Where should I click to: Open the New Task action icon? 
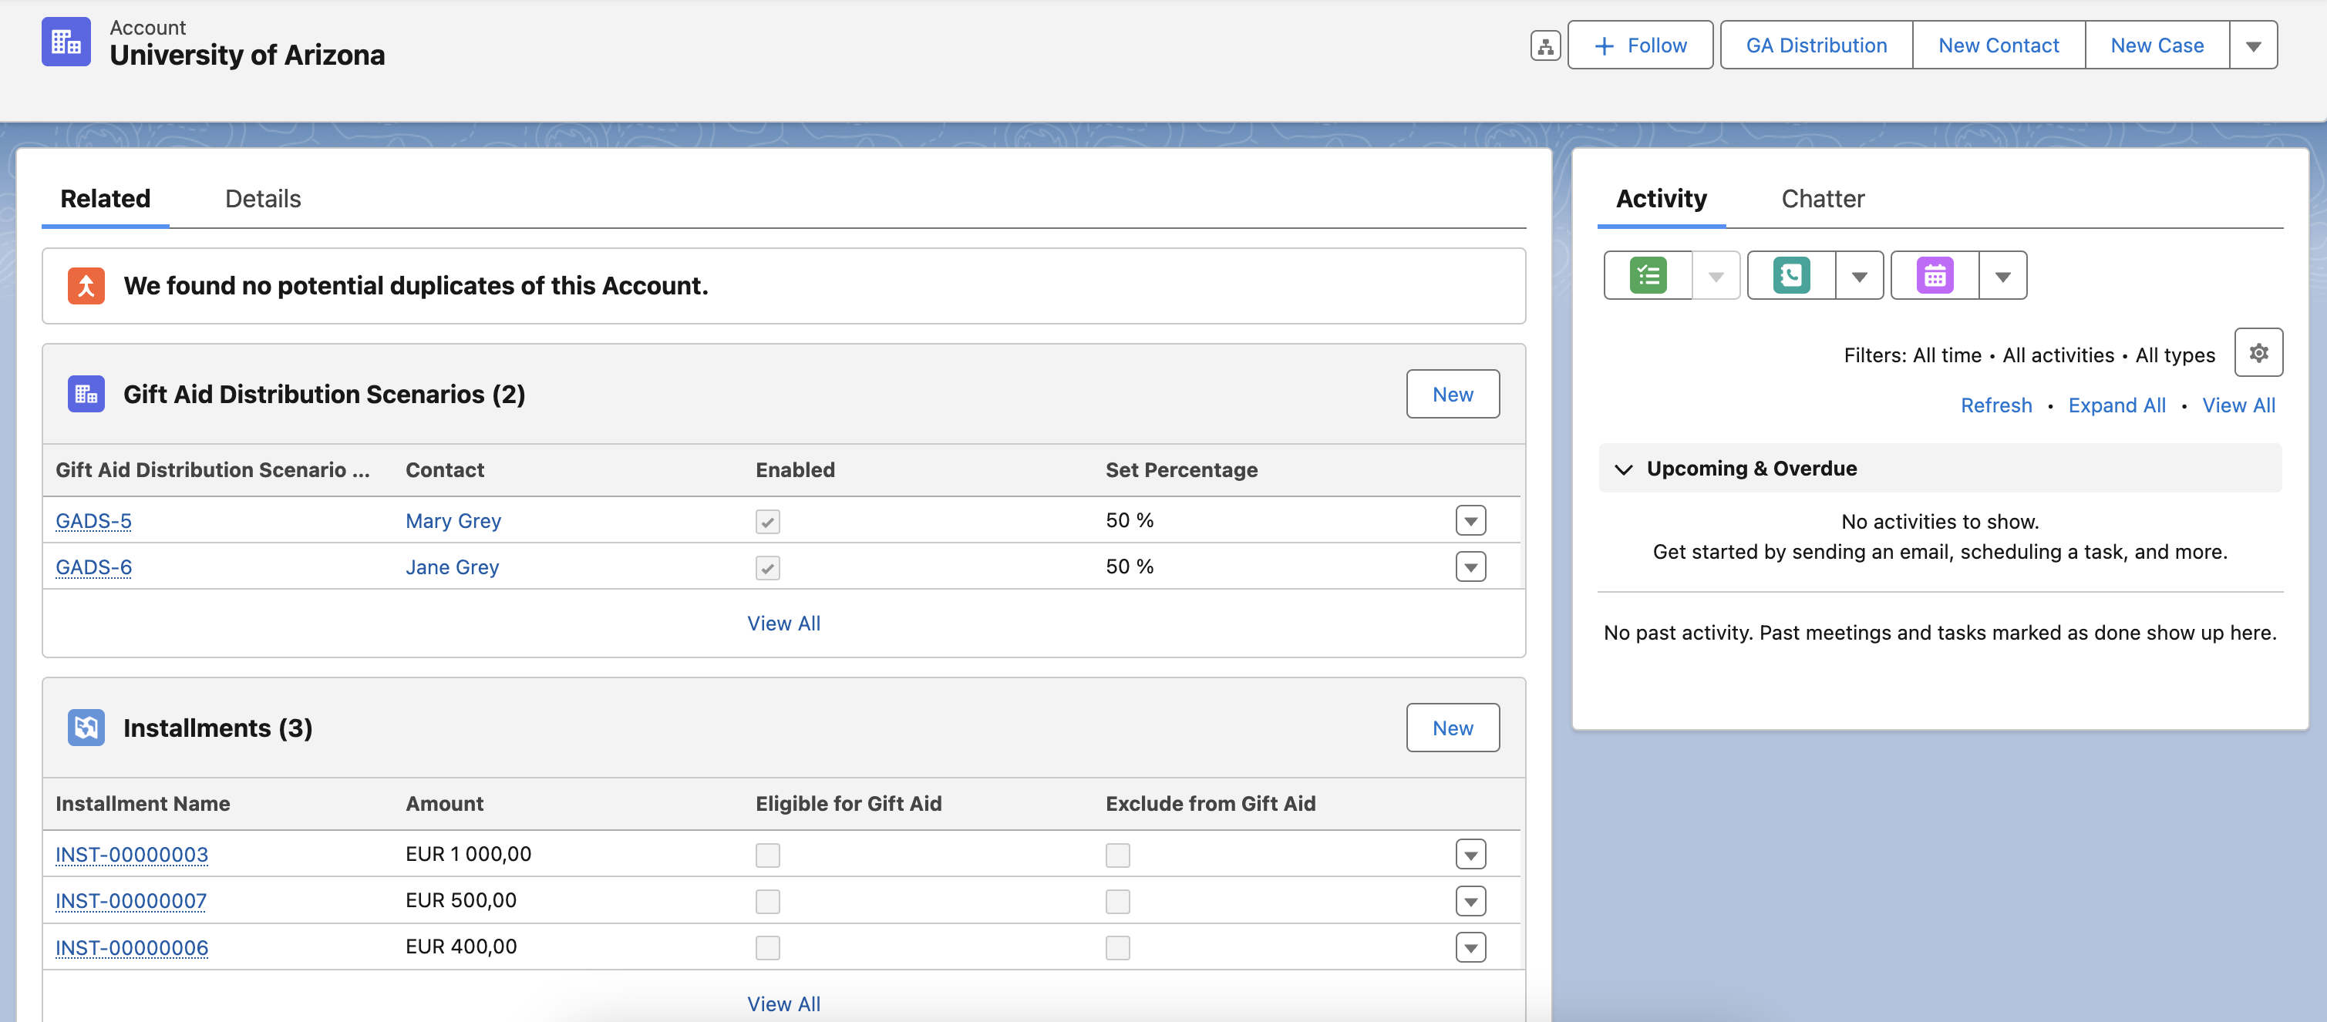pyautogui.click(x=1648, y=274)
